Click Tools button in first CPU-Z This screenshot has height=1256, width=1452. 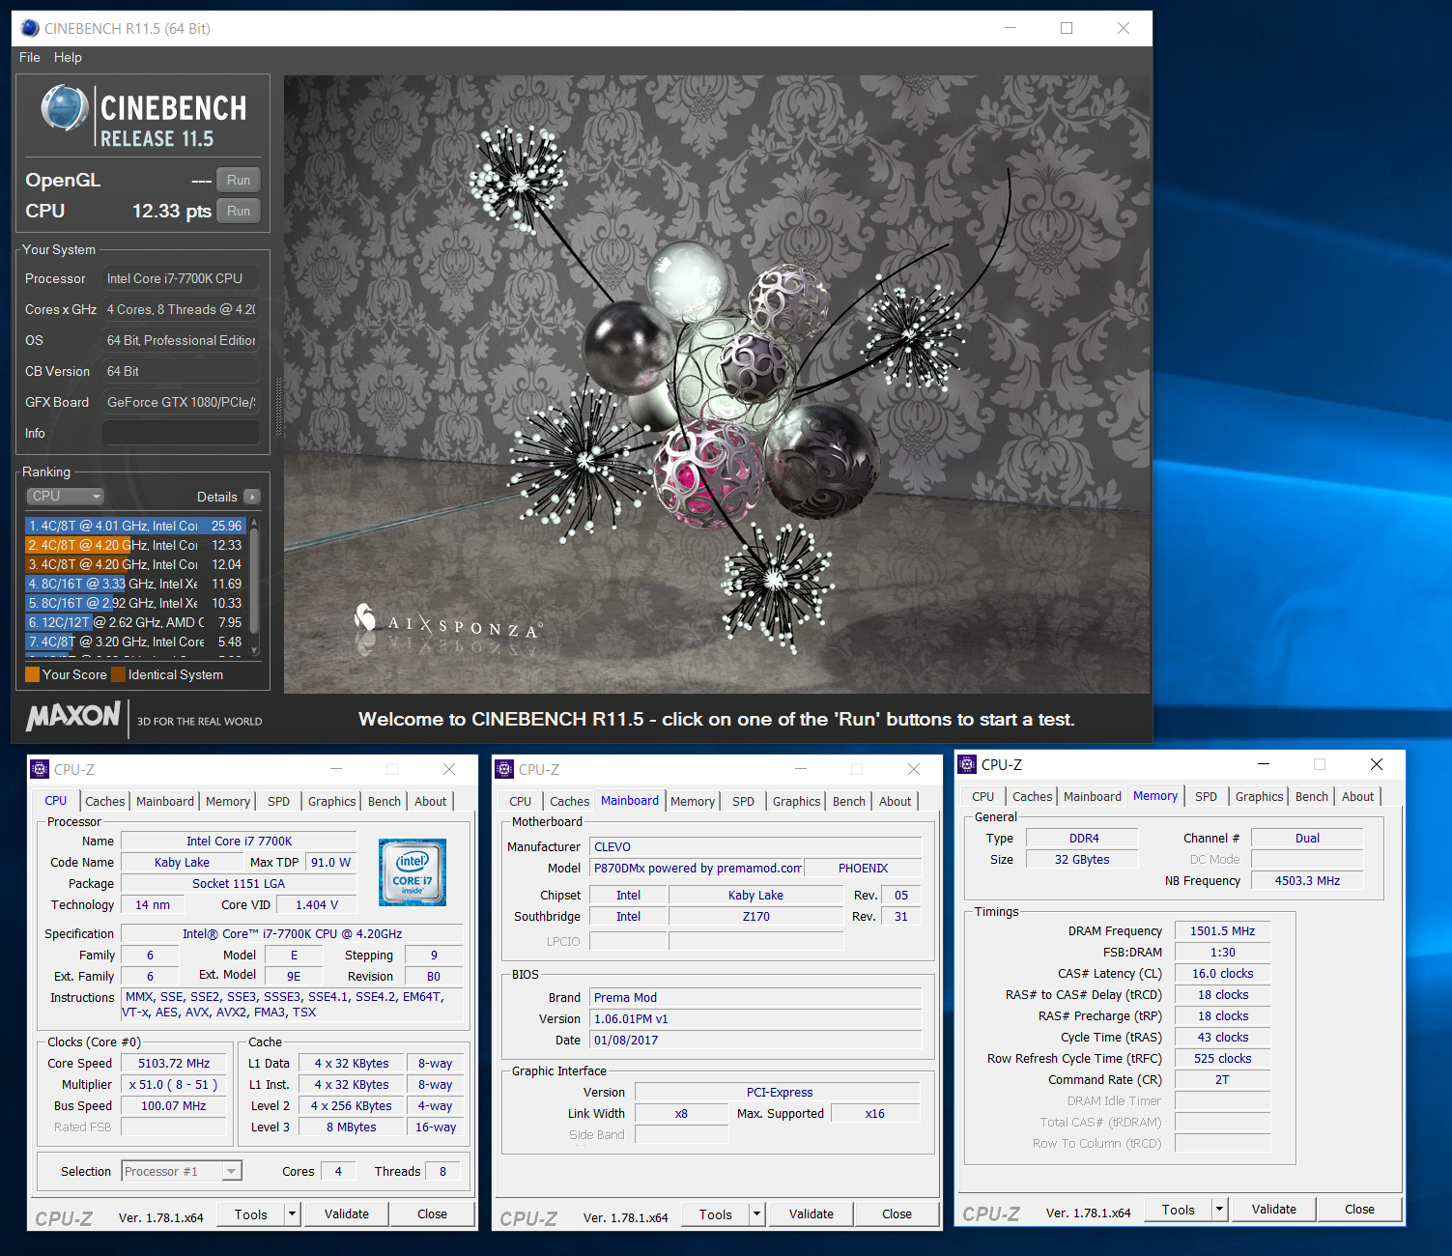(x=250, y=1214)
